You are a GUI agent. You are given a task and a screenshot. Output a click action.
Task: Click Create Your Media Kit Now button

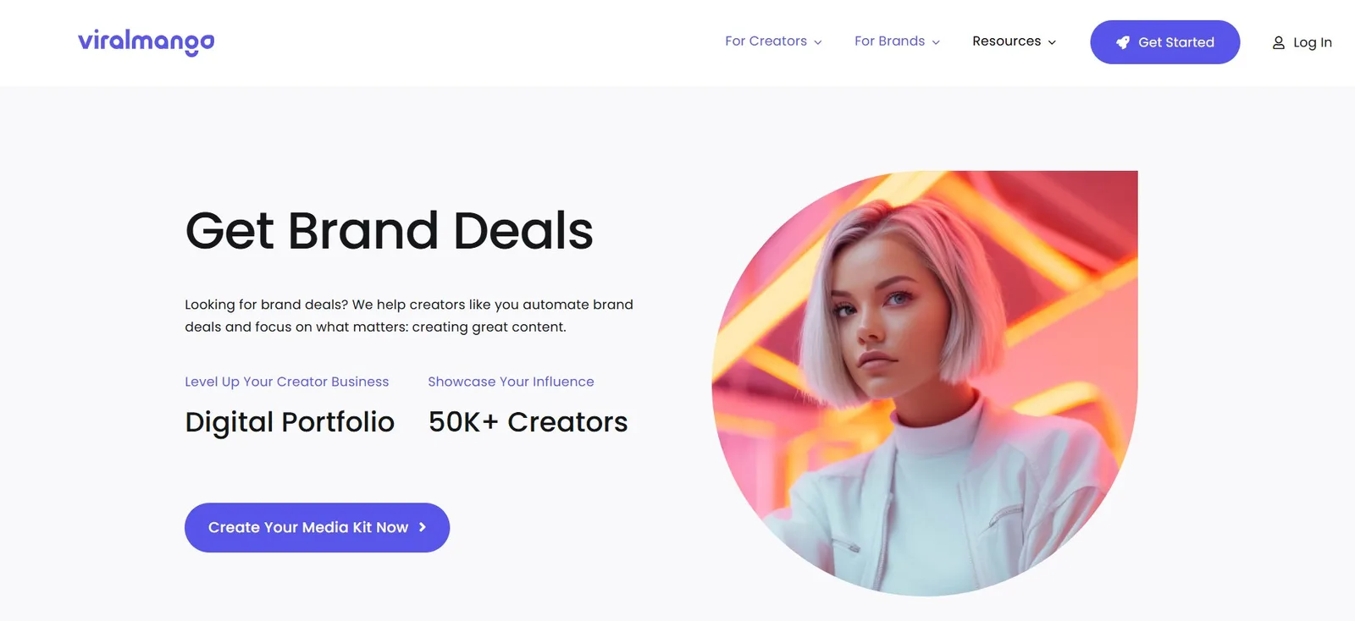pos(317,527)
